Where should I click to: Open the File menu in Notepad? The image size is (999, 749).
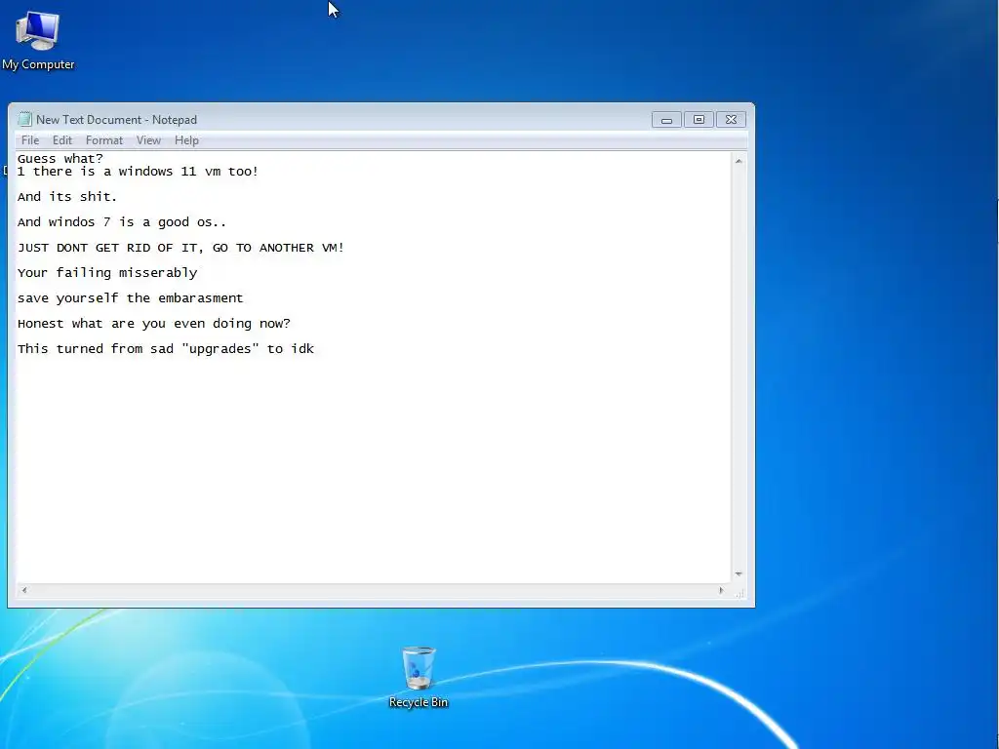coord(30,140)
